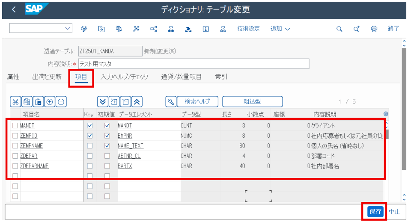Click the 組込型 button
This screenshot has height=222, width=411.
[253, 101]
